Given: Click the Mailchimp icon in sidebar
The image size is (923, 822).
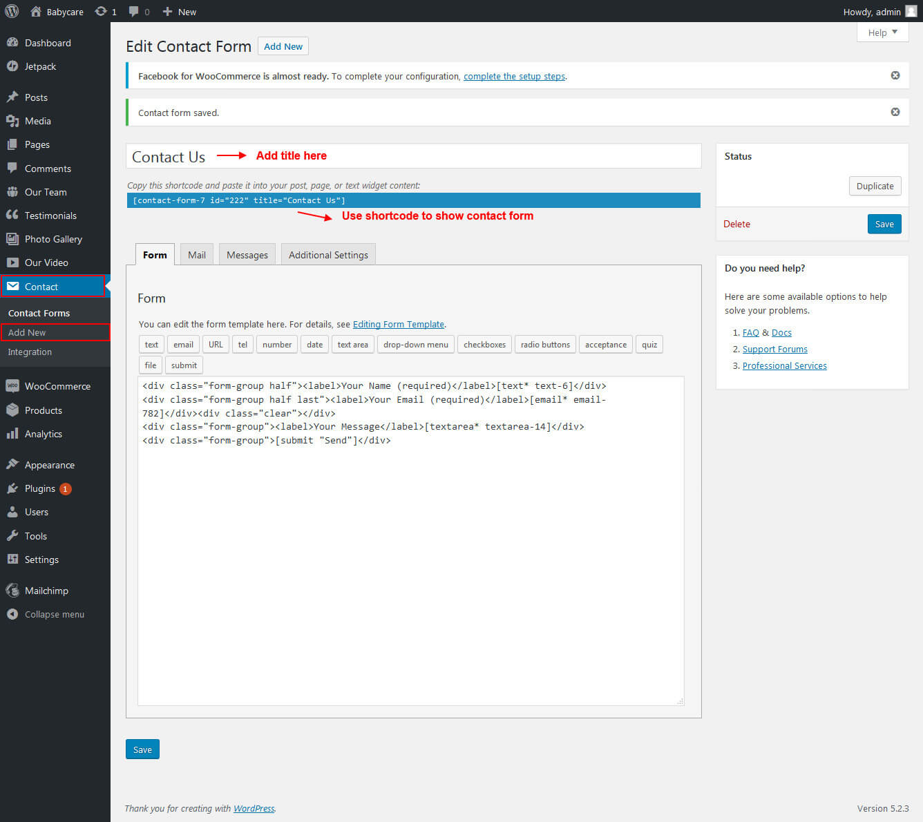Looking at the screenshot, I should tap(12, 590).
